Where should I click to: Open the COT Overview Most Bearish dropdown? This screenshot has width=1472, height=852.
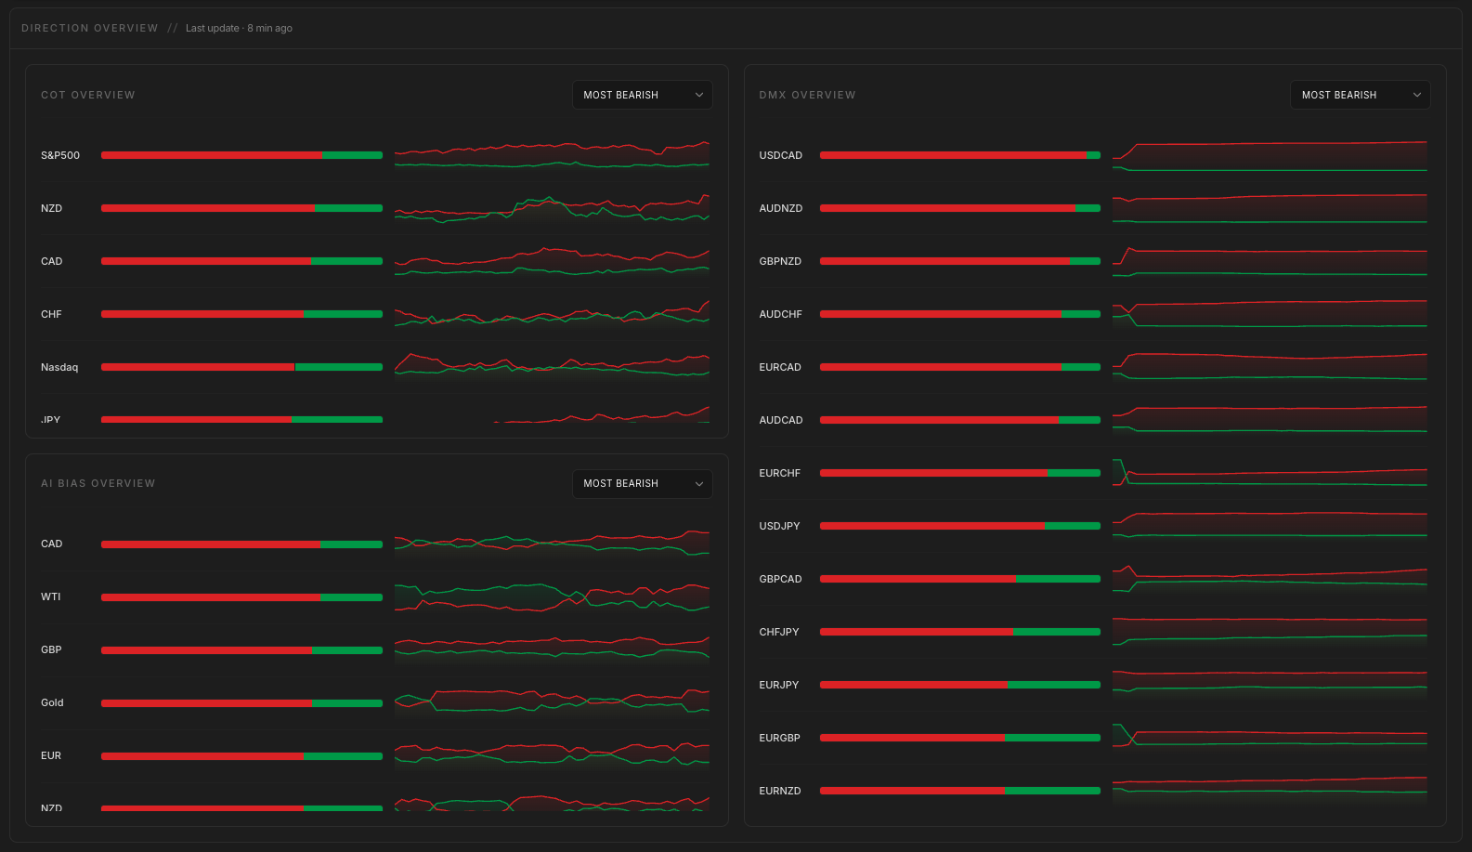[x=642, y=95]
